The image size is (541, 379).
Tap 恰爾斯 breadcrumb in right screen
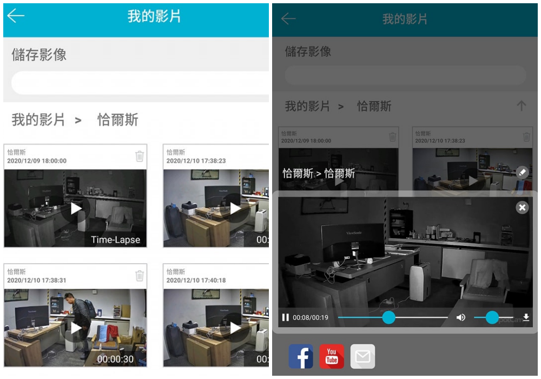(374, 106)
